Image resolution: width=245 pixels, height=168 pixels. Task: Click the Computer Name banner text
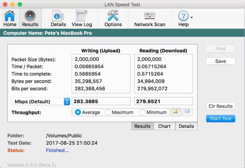(48, 33)
